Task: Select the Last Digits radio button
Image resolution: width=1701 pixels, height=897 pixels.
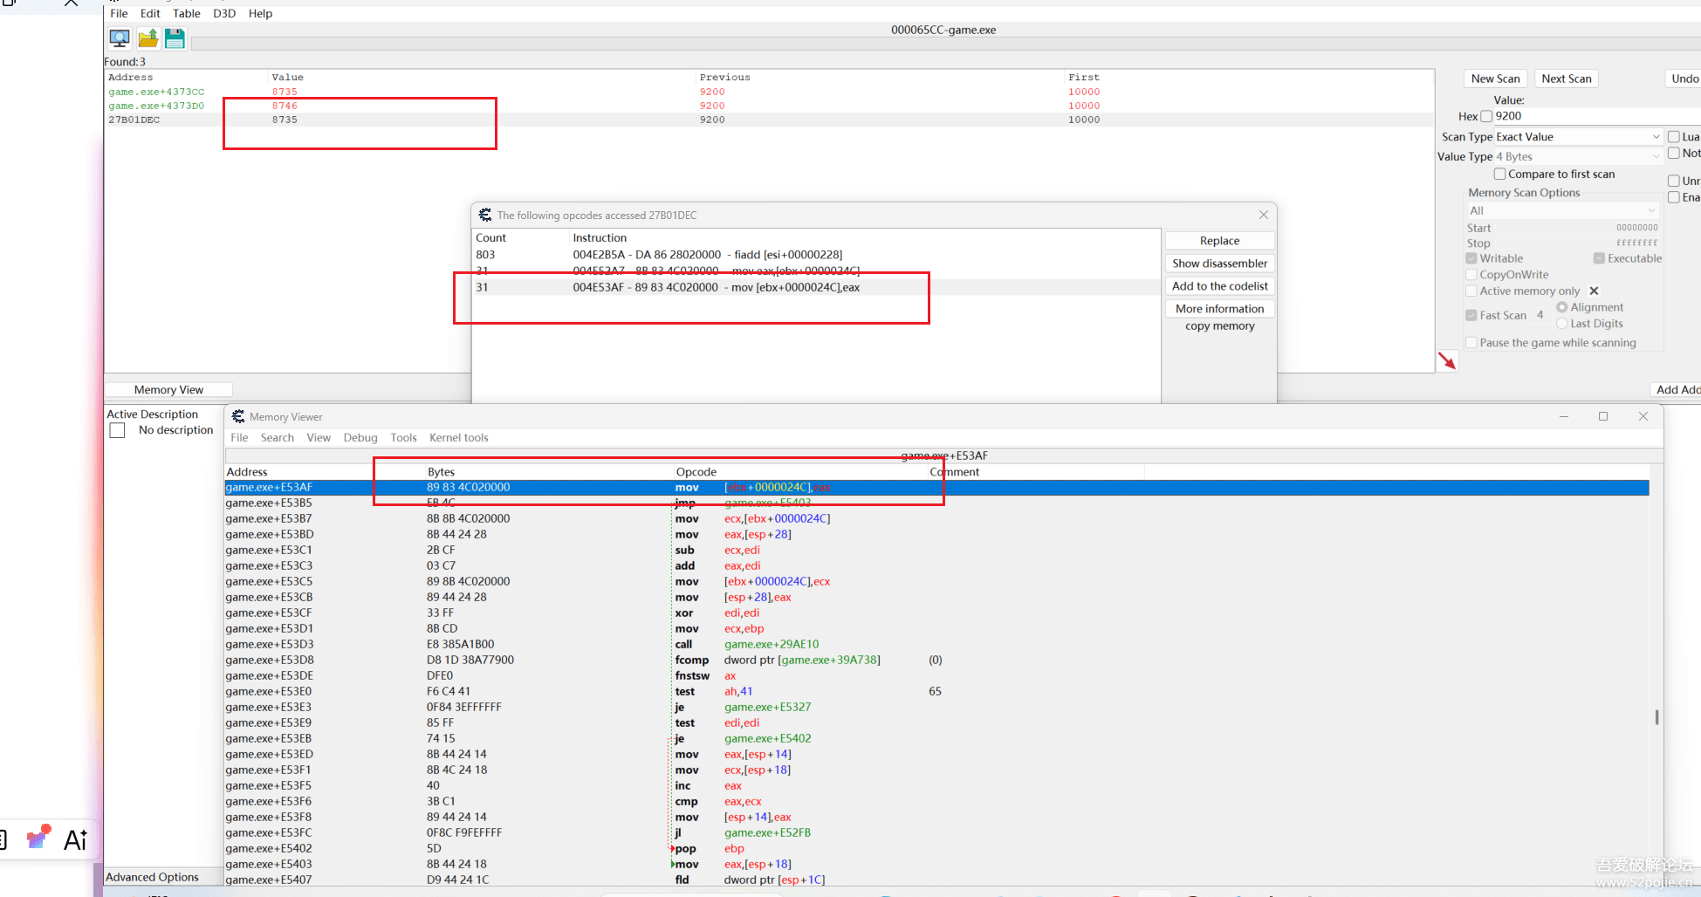Action: (x=1562, y=324)
